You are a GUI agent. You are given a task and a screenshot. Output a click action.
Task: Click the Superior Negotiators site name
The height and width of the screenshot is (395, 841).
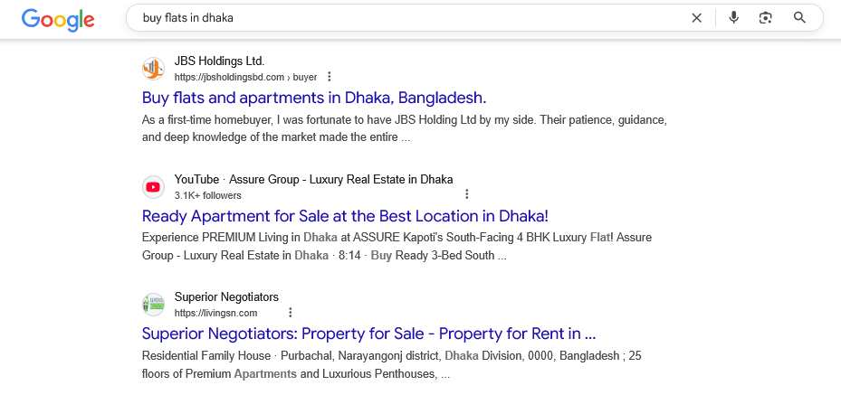226,297
